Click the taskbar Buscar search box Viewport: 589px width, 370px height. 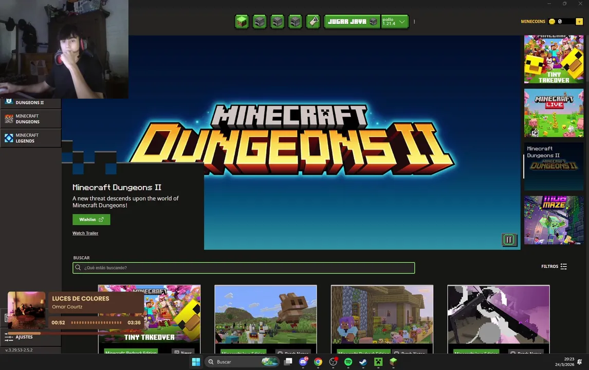click(242, 362)
